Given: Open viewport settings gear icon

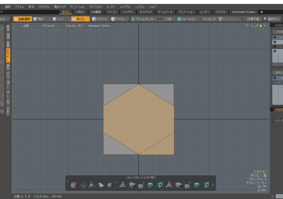Looking at the screenshot, I should [x=261, y=26].
